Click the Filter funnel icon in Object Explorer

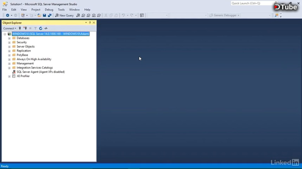tap(35, 28)
